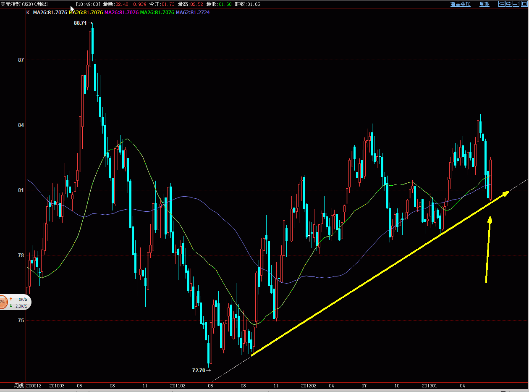Click the network speed floating widget

point(15,302)
